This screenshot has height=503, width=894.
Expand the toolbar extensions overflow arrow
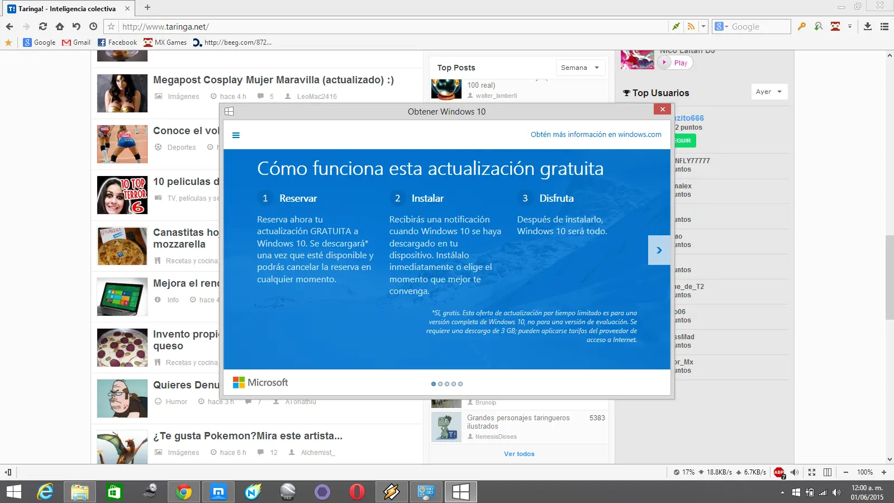pyautogui.click(x=850, y=26)
